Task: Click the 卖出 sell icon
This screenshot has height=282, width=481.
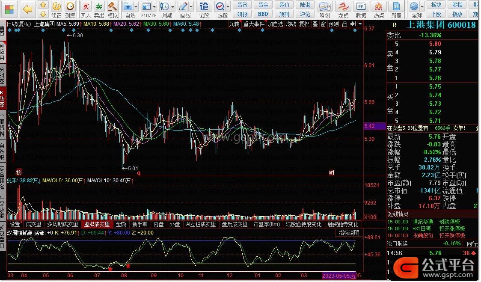Action: tap(99, 10)
